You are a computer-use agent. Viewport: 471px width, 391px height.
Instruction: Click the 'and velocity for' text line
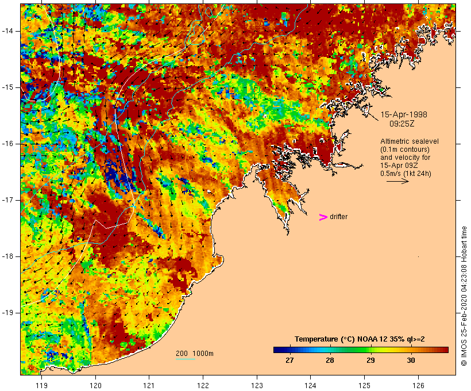coord(405,158)
